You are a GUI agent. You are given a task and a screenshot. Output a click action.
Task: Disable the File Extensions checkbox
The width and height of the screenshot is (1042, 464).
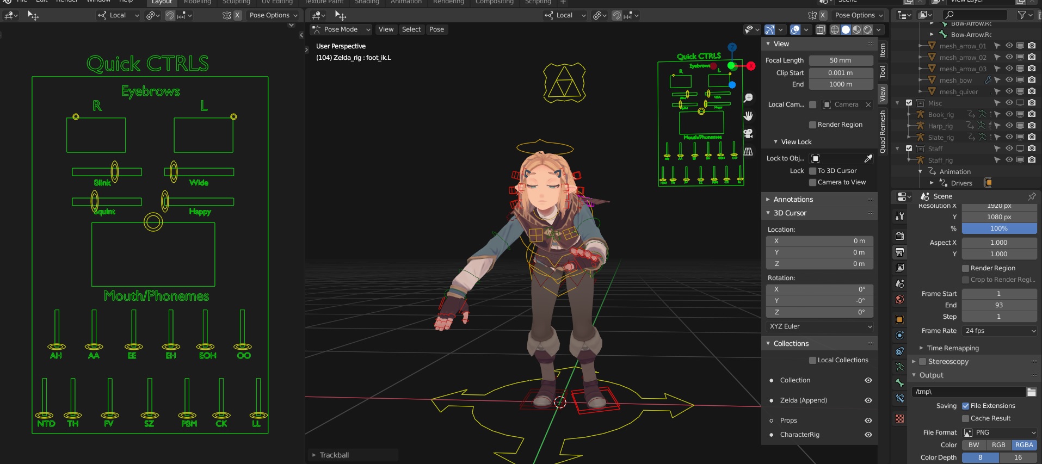point(965,406)
